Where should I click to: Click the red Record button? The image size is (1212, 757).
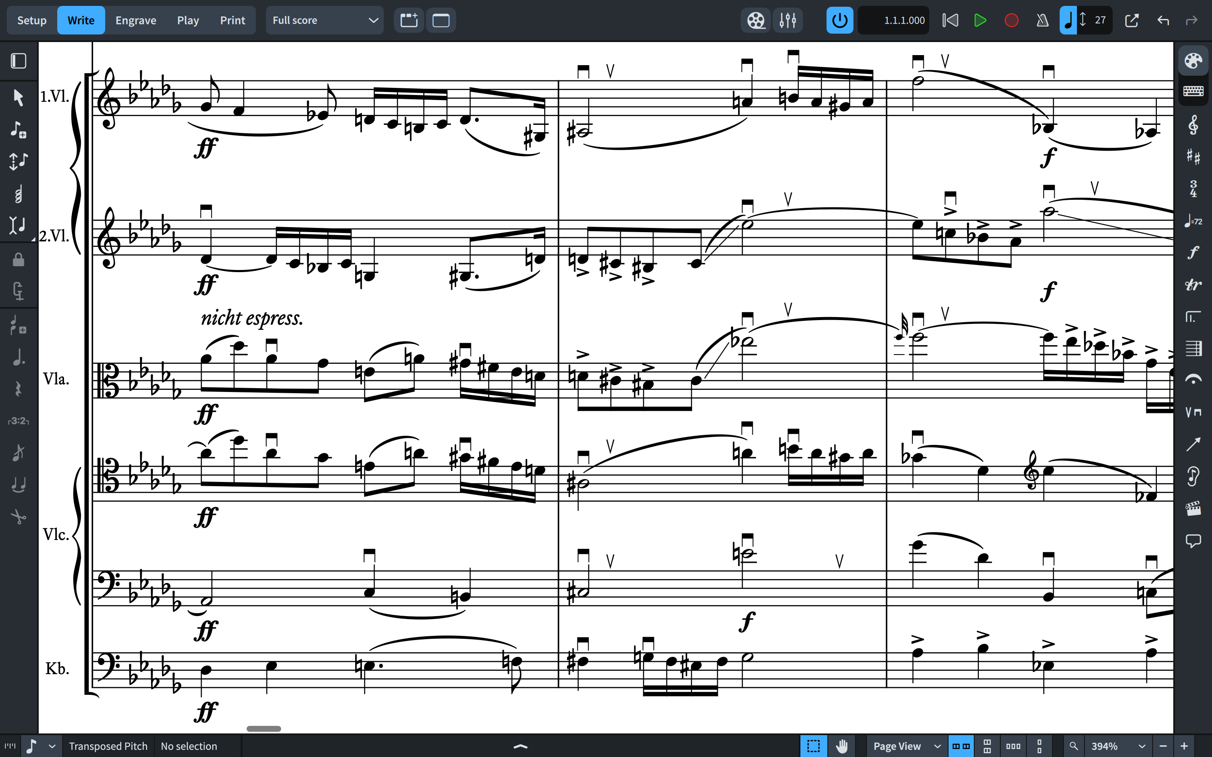[x=1011, y=21]
